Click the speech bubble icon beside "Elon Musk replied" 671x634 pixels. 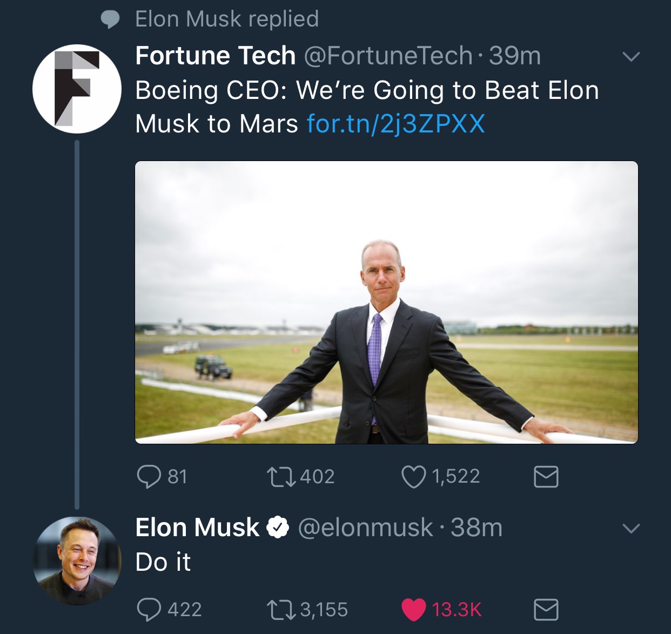coord(110,19)
